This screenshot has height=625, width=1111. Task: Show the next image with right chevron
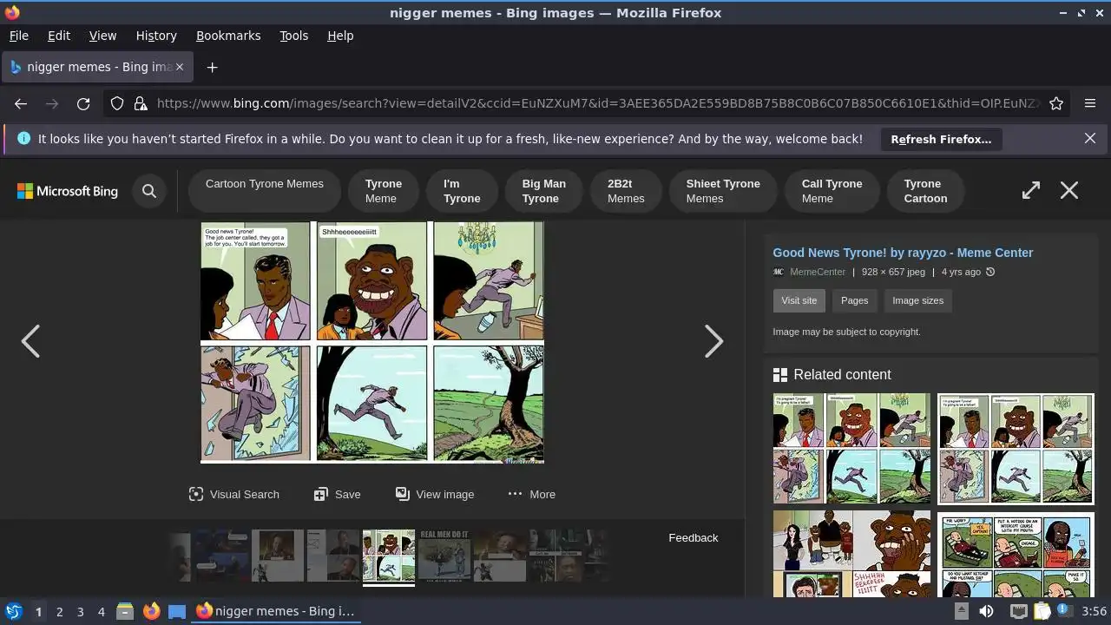(713, 341)
